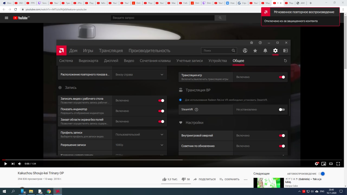Screen dimensions: 347x195
Task: Open File Explorer from the taskbar
Action: [31, 191]
